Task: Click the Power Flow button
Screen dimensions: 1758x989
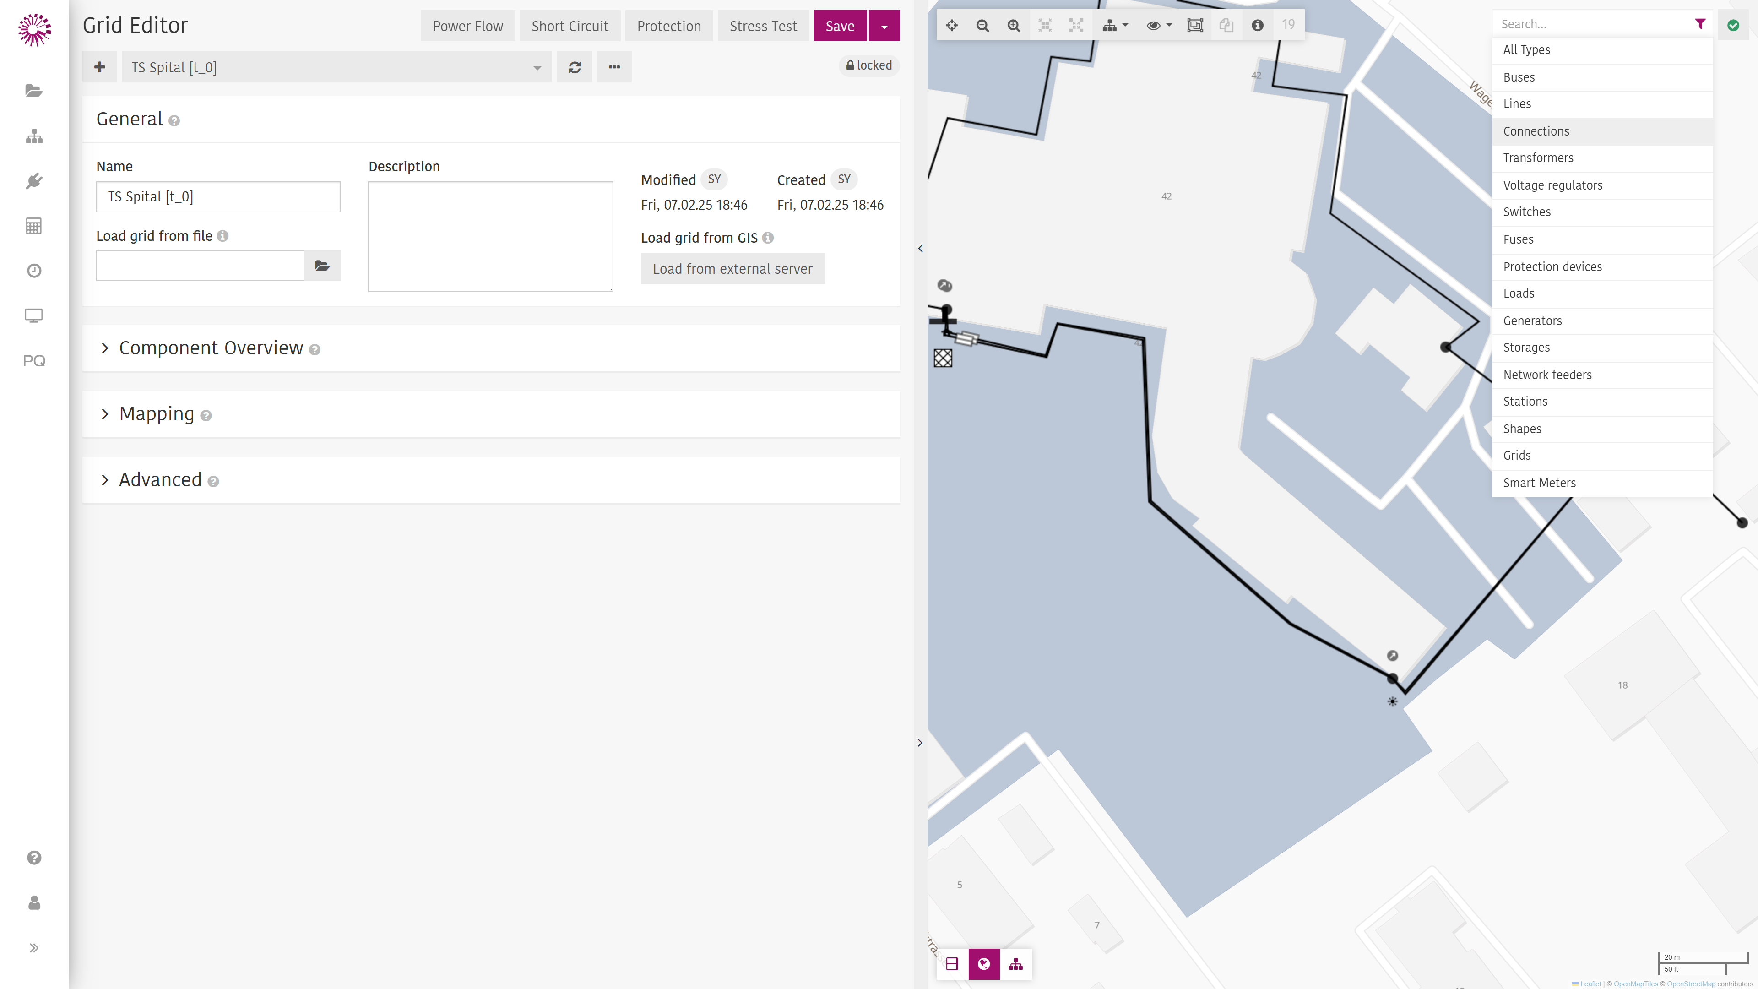Action: [x=468, y=26]
